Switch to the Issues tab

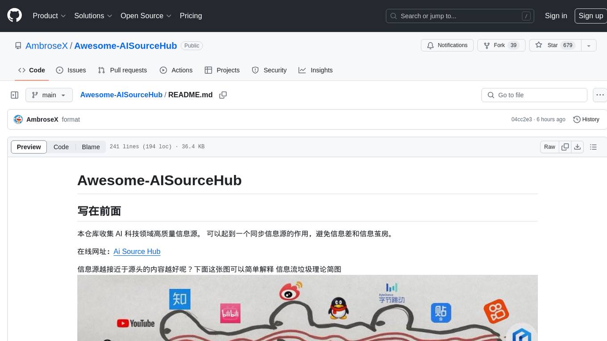71,70
